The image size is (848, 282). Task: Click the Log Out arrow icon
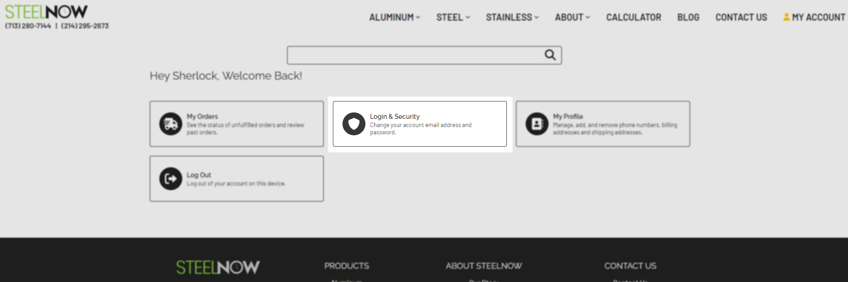tap(170, 179)
